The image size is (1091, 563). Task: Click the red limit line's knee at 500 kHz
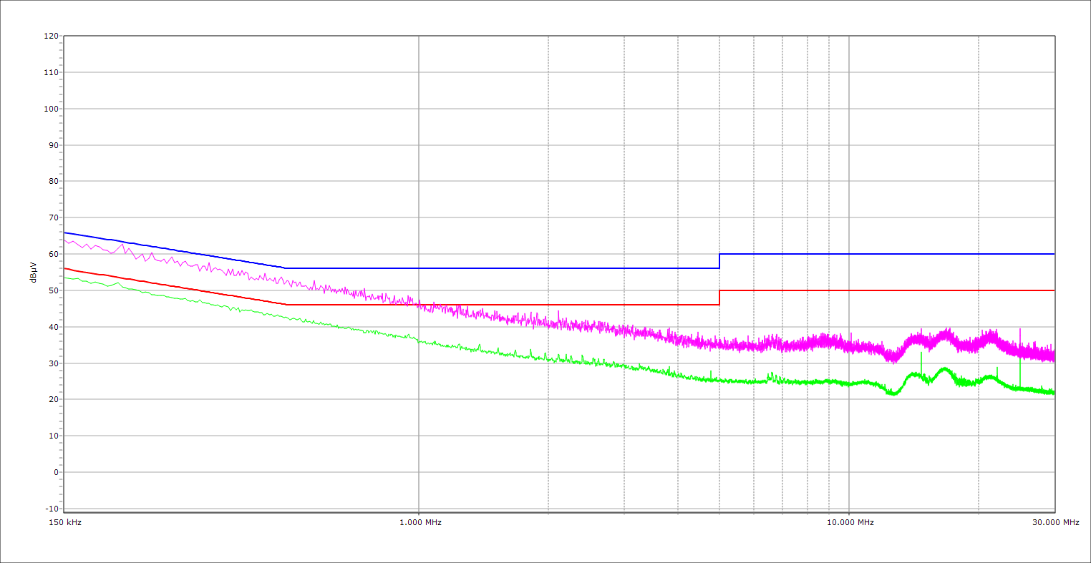coord(286,305)
